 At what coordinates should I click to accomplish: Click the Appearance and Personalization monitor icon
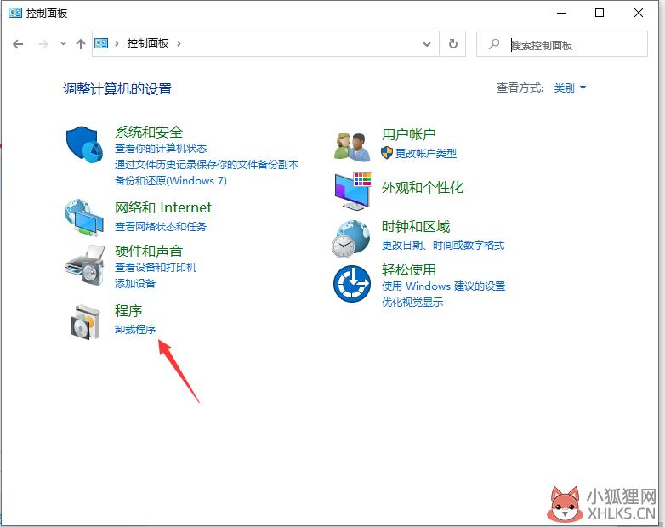353,190
